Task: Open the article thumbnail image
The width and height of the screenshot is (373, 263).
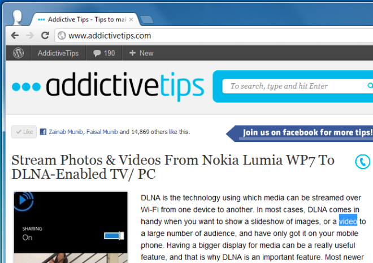Action: 71,227
